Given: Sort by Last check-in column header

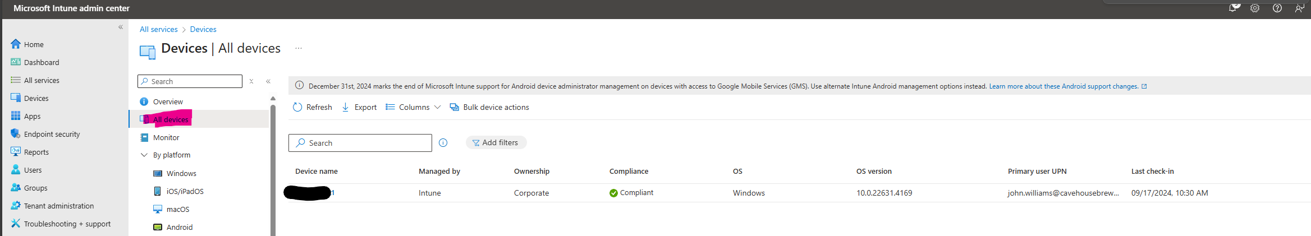Looking at the screenshot, I should pos(1152,171).
